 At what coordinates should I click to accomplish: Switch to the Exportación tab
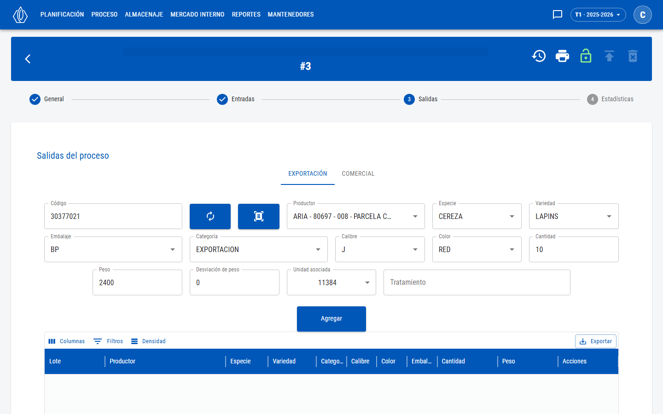(308, 174)
